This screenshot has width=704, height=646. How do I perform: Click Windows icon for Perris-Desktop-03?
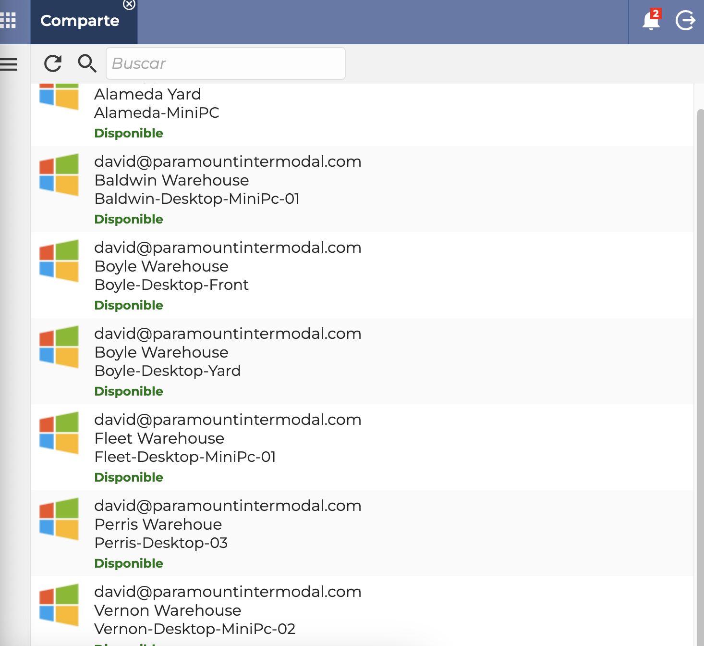pyautogui.click(x=59, y=519)
